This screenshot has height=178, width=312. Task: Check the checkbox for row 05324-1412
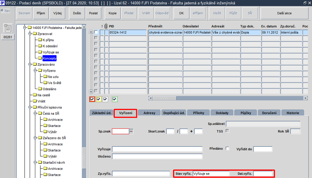tap(96, 32)
